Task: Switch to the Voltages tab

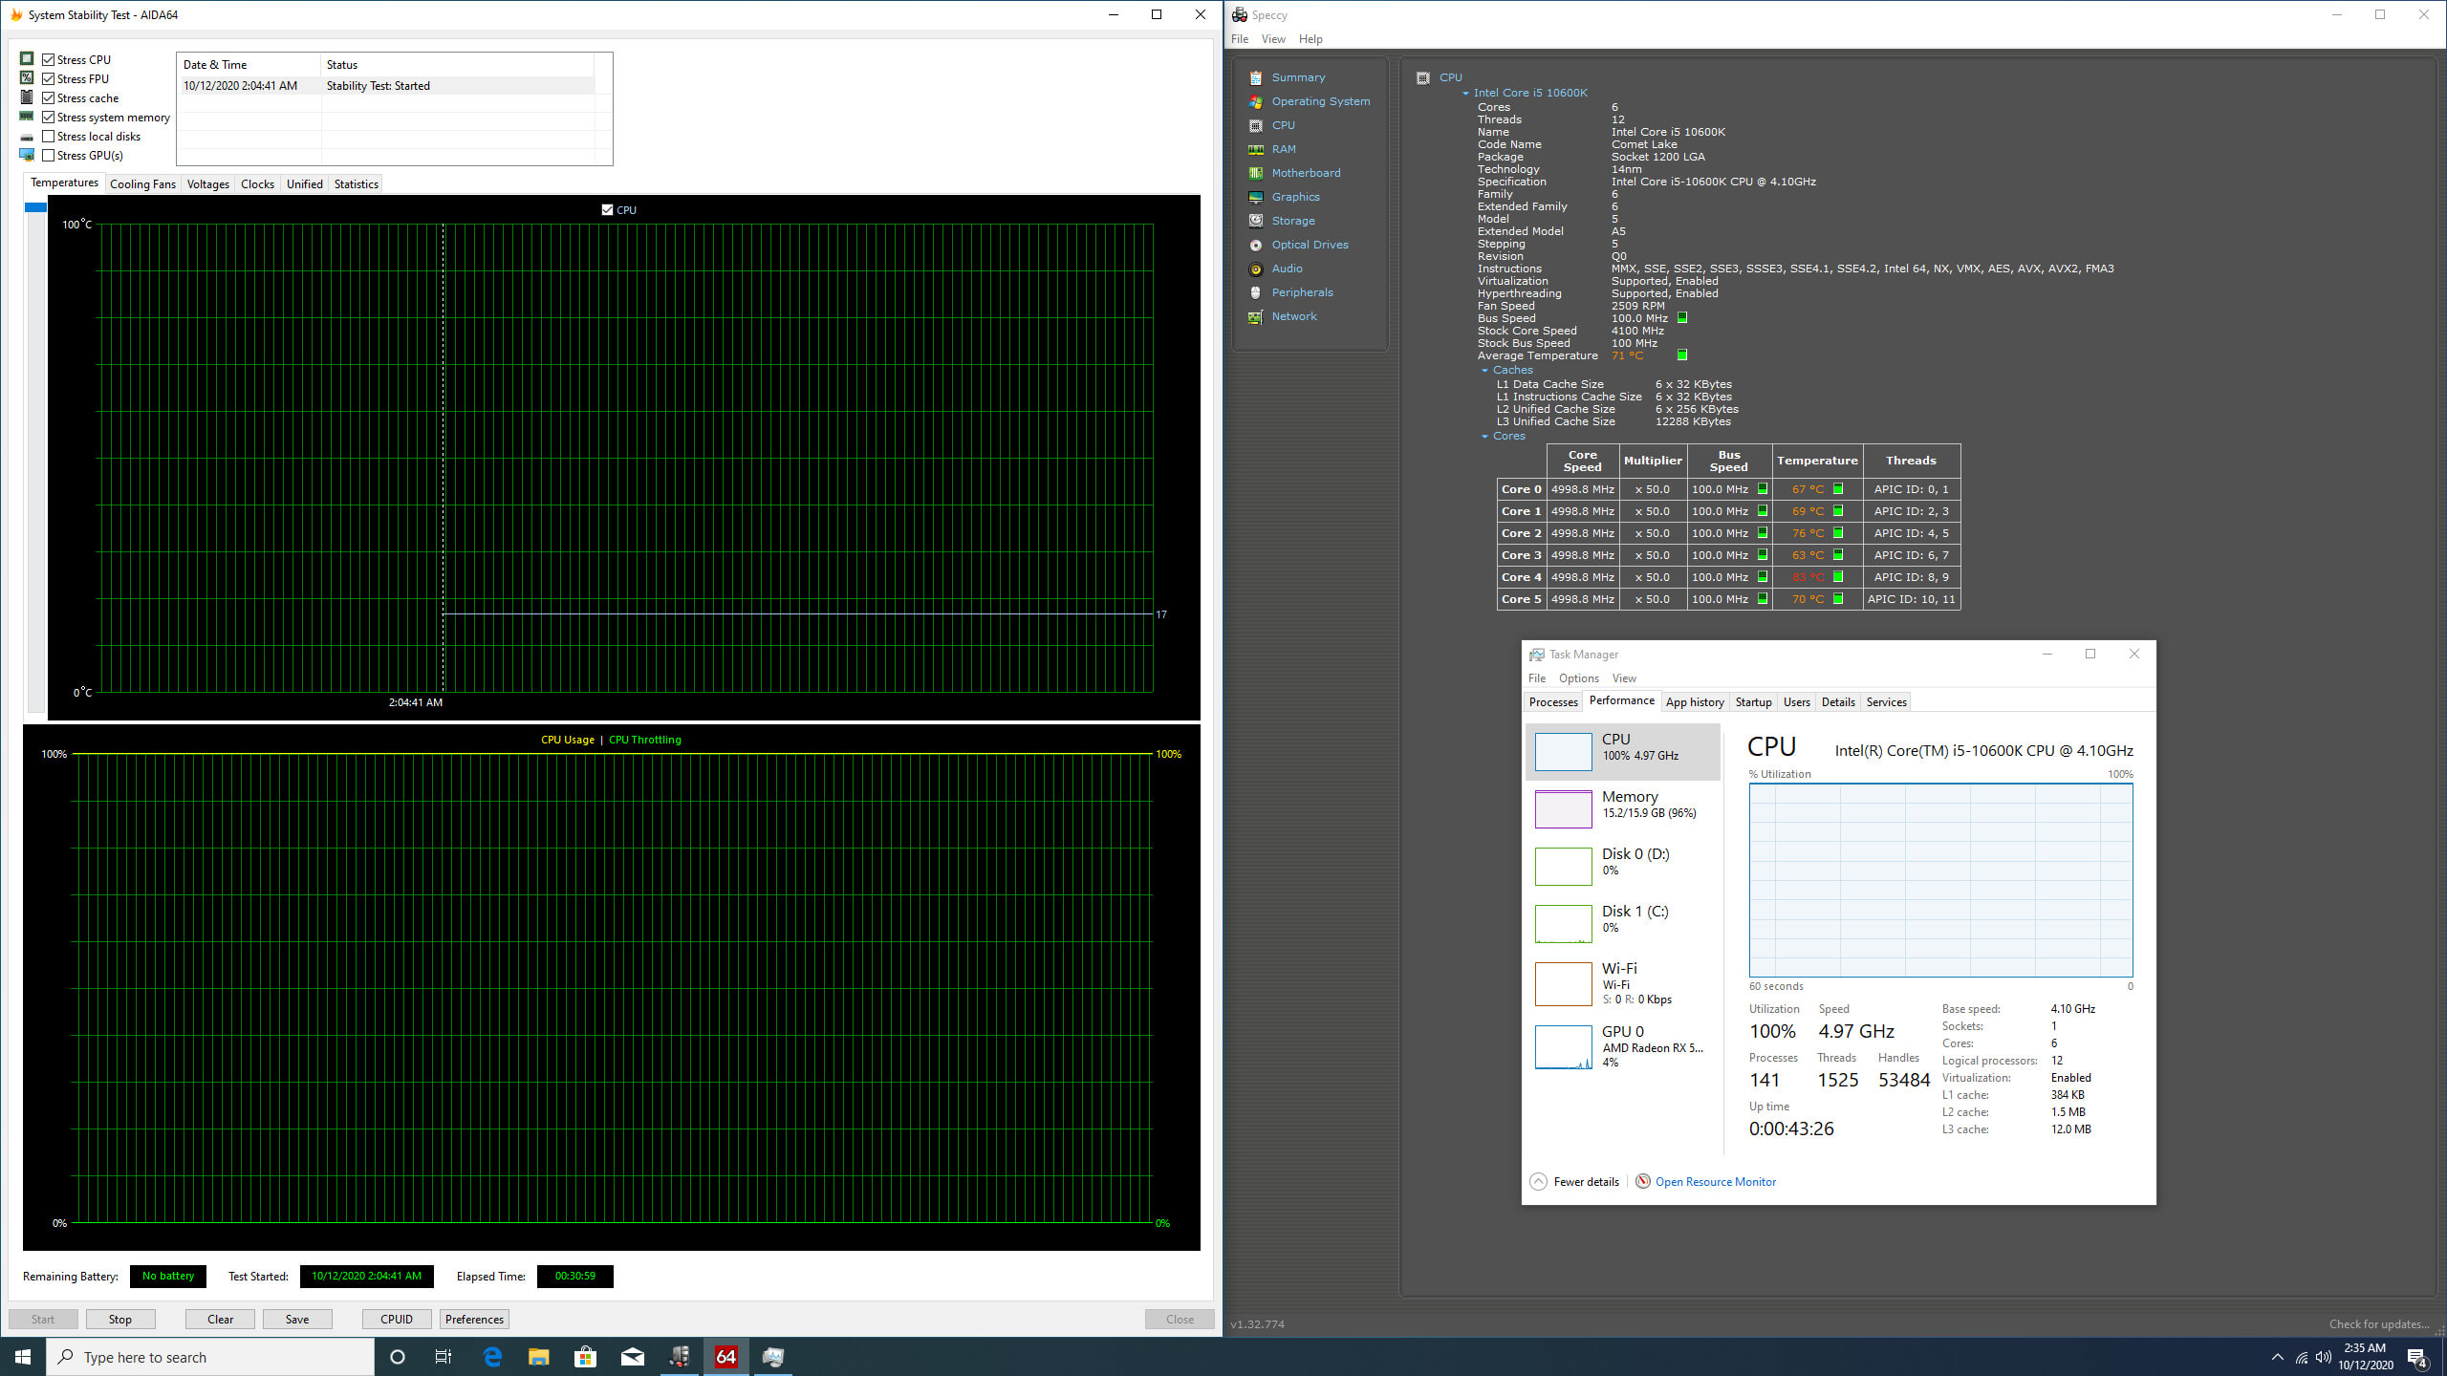Action: pos(207,183)
